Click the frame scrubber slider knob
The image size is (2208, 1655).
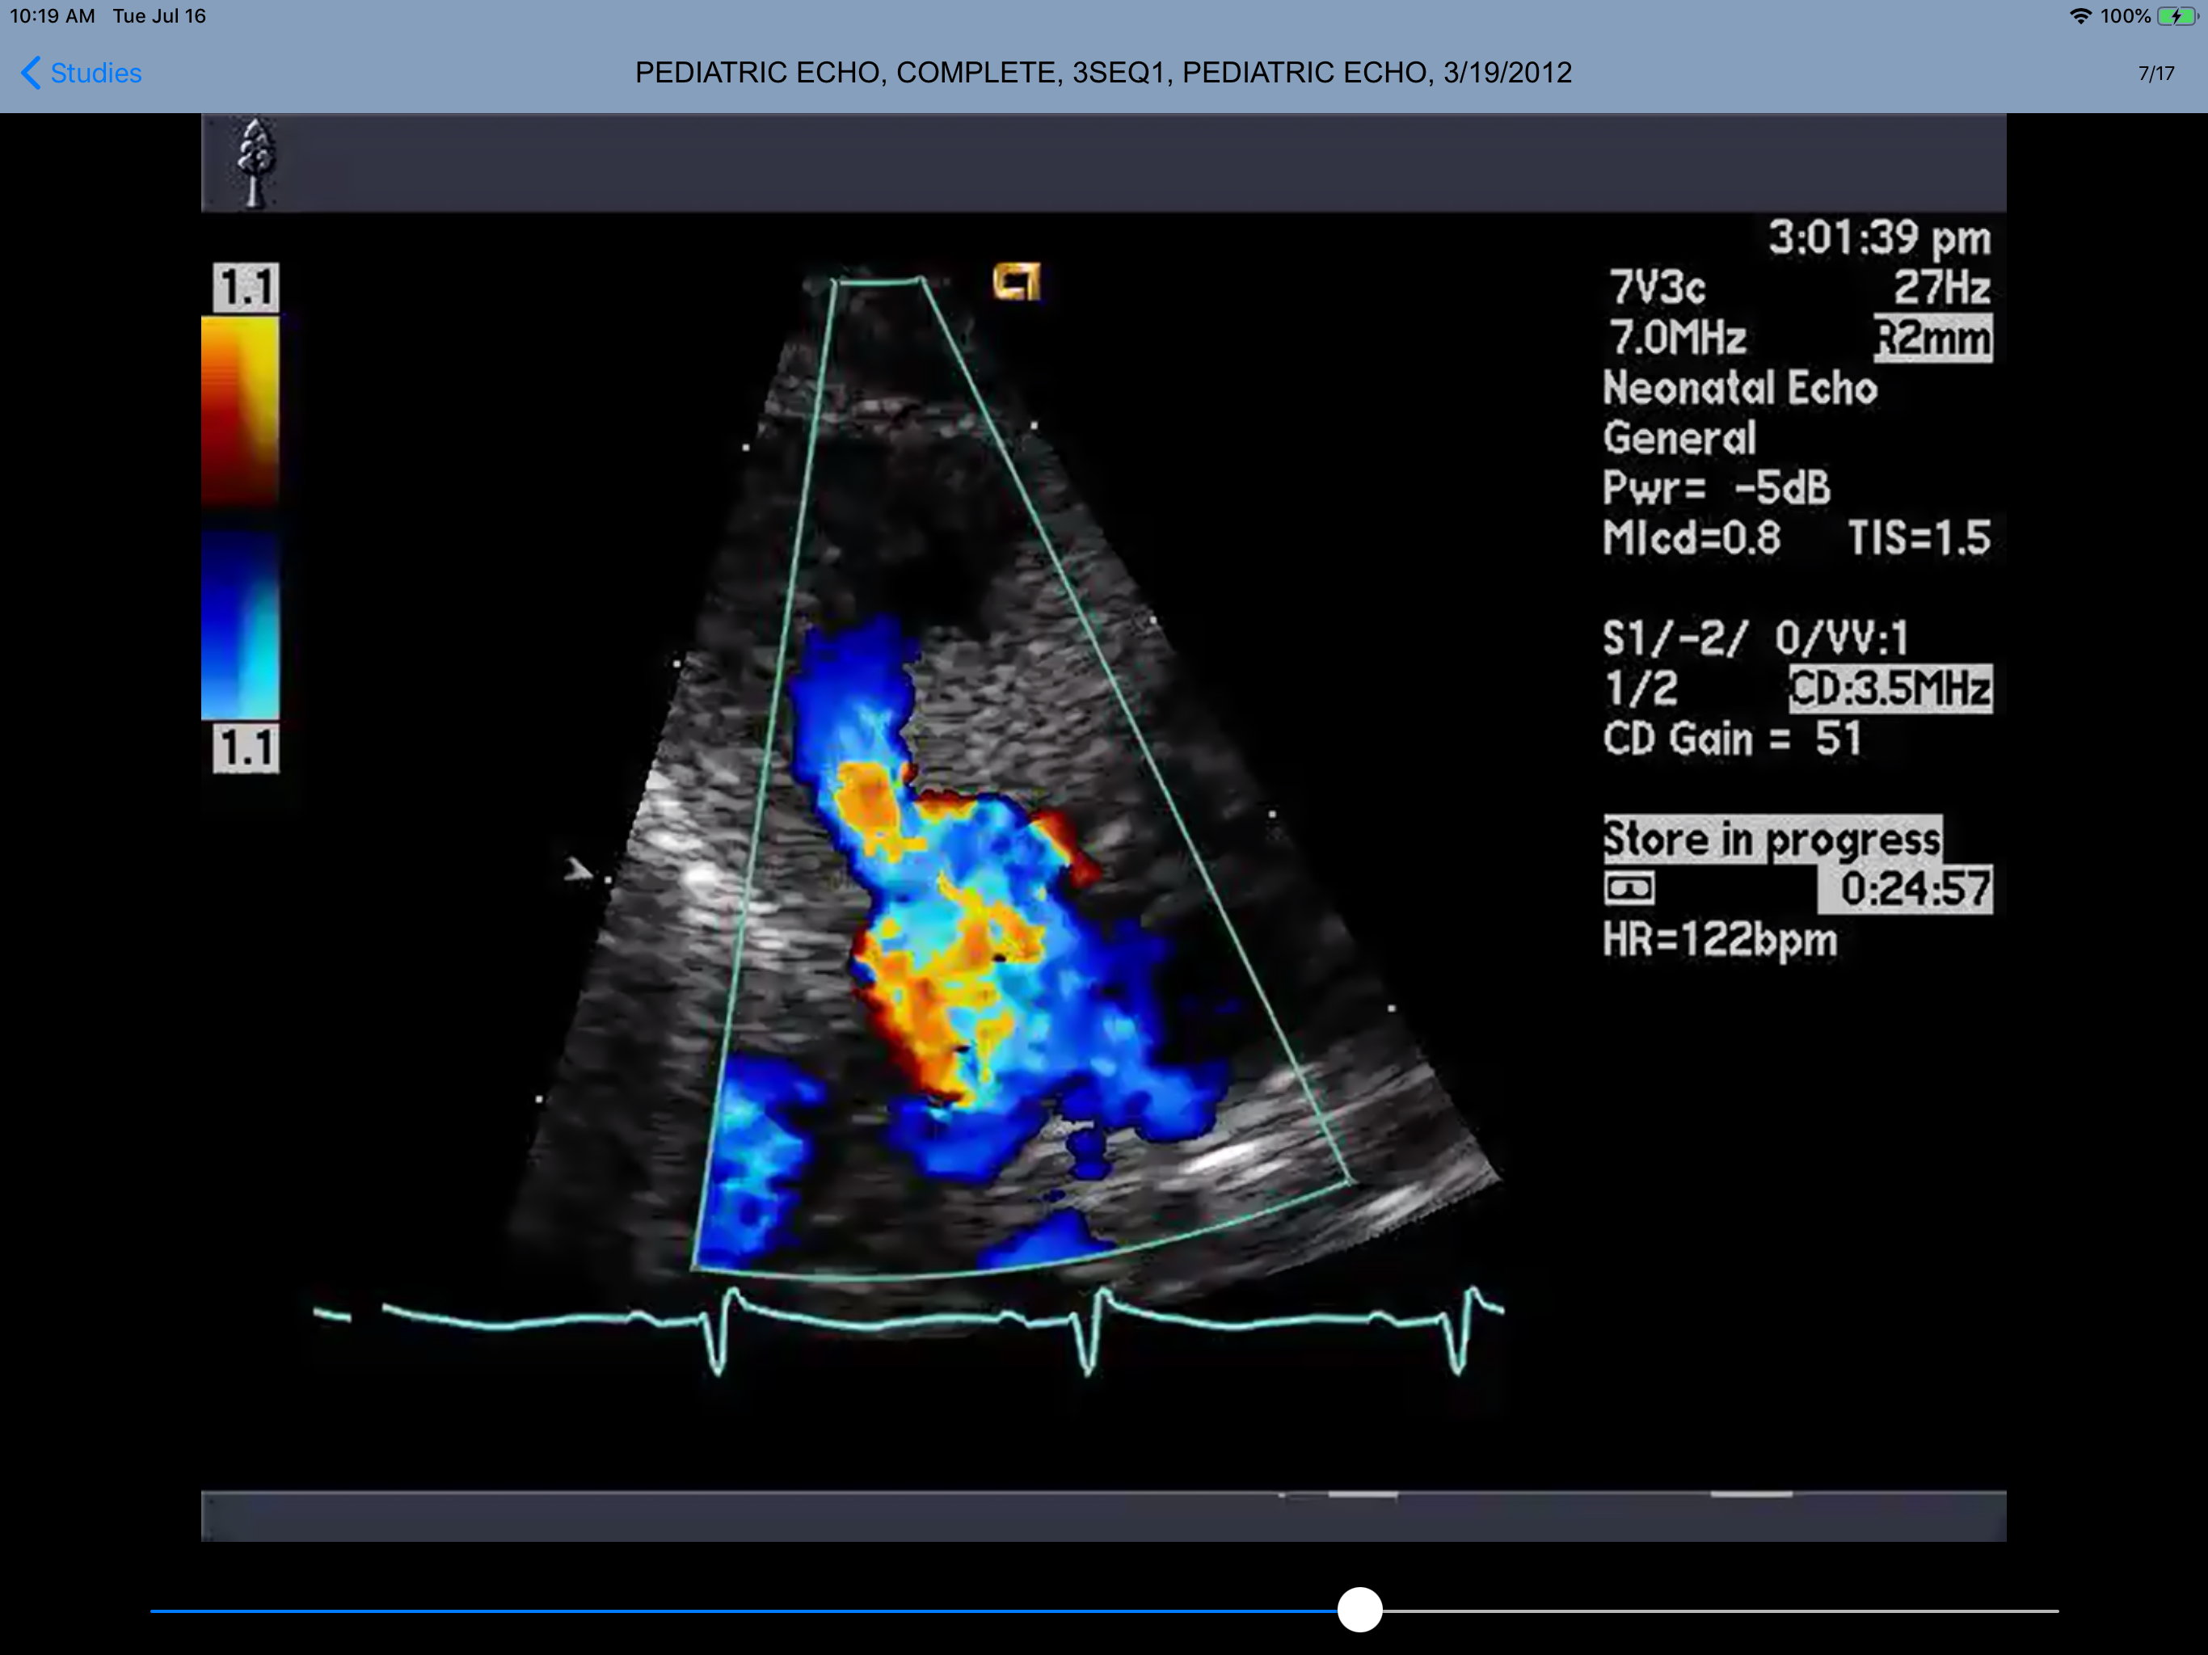coord(1359,1610)
